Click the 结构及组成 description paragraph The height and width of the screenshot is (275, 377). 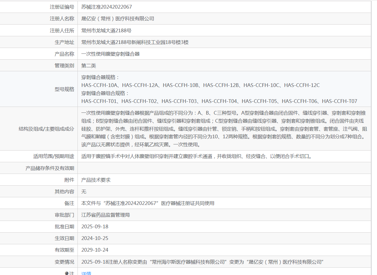tap(224, 129)
